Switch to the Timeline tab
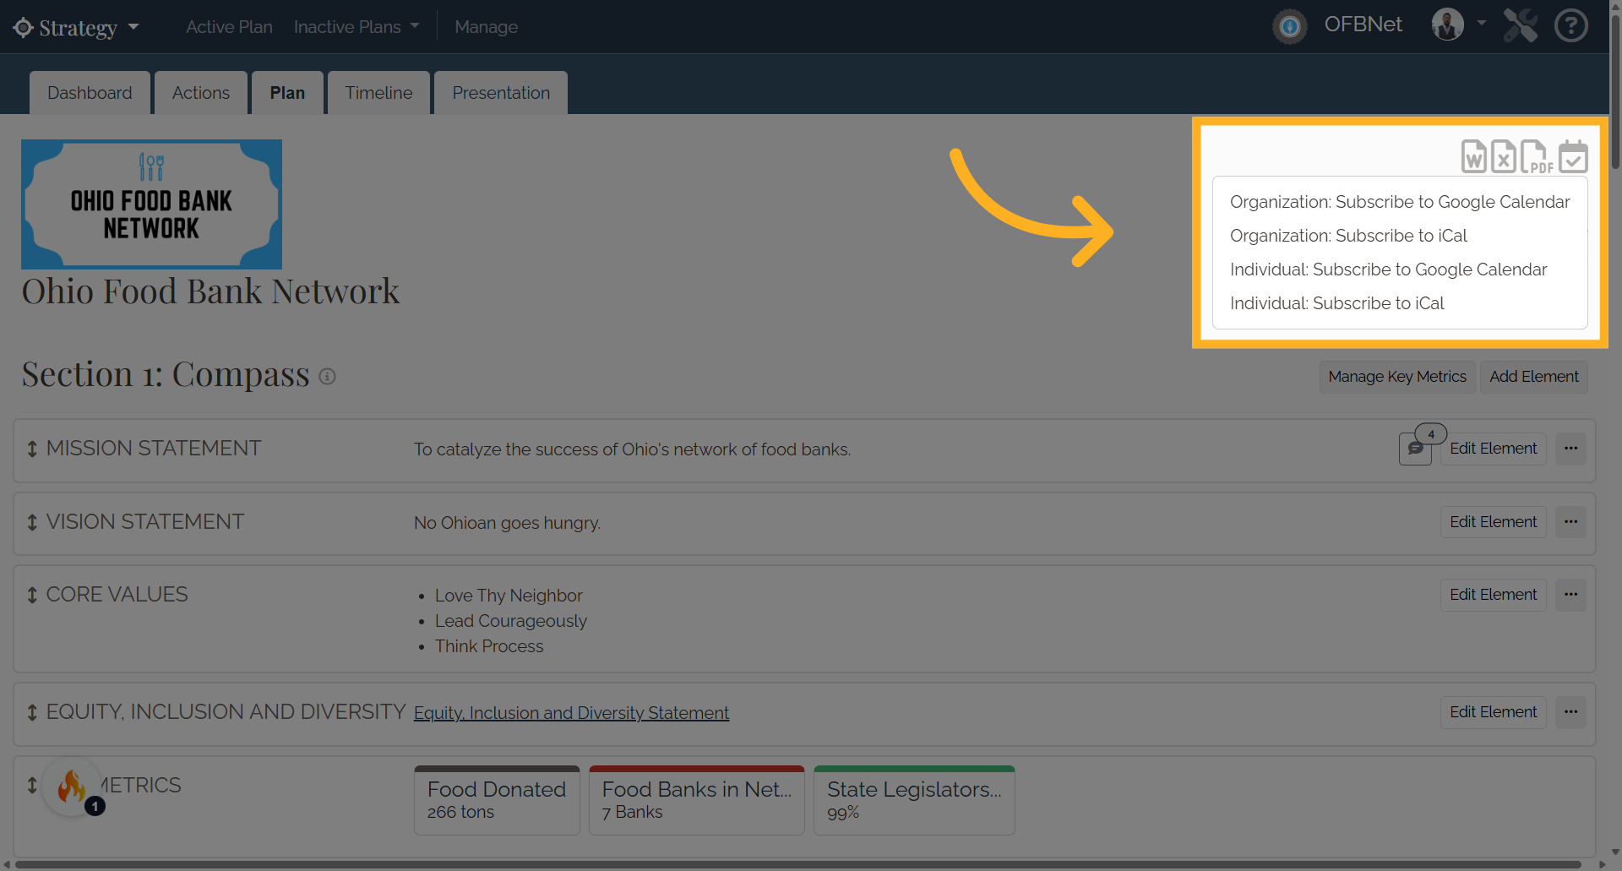The image size is (1622, 871). coord(378,93)
